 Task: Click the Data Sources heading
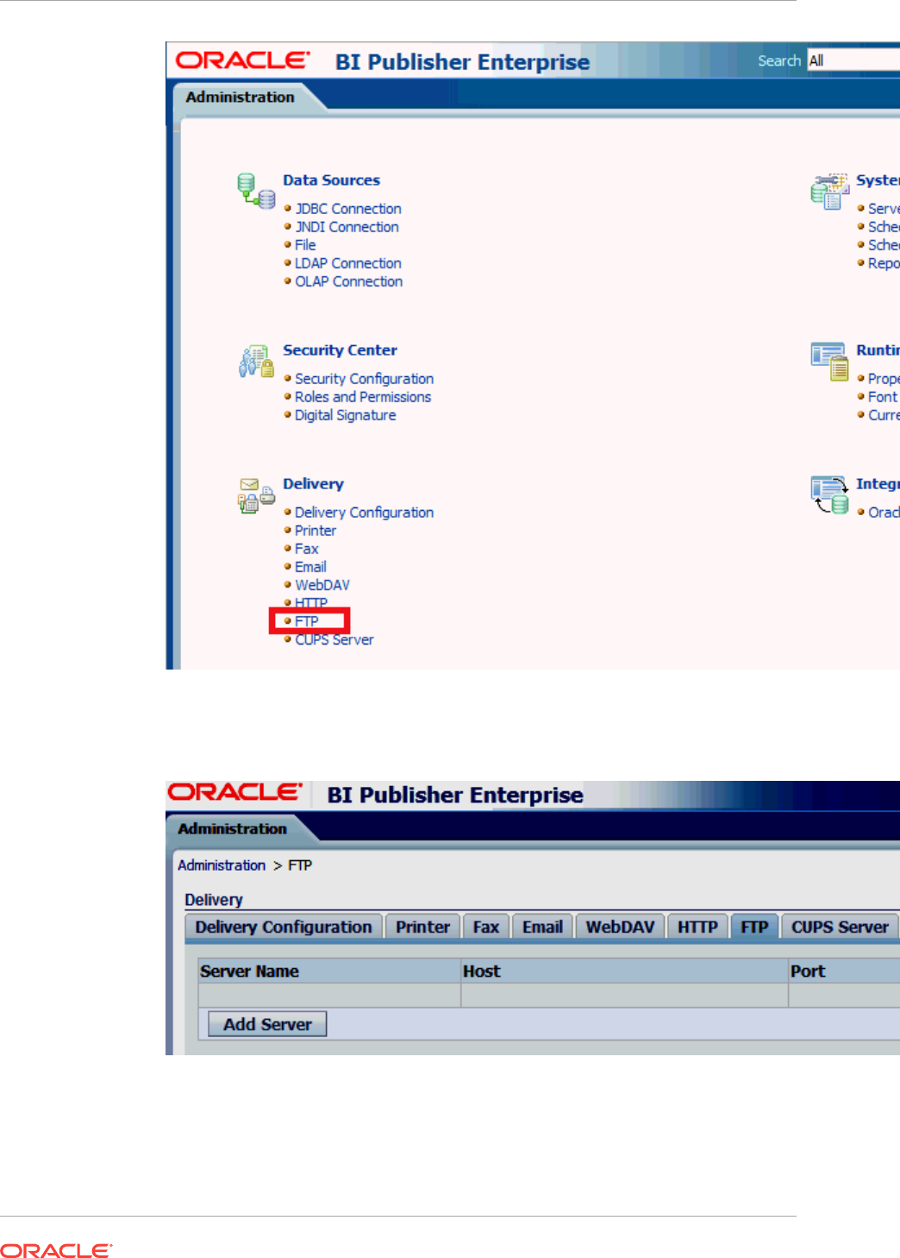click(331, 180)
